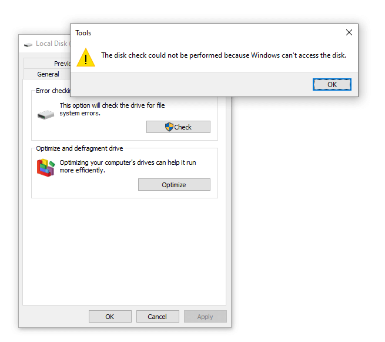Close the Tools dialog with the X
The image size is (385, 342).
(349, 33)
